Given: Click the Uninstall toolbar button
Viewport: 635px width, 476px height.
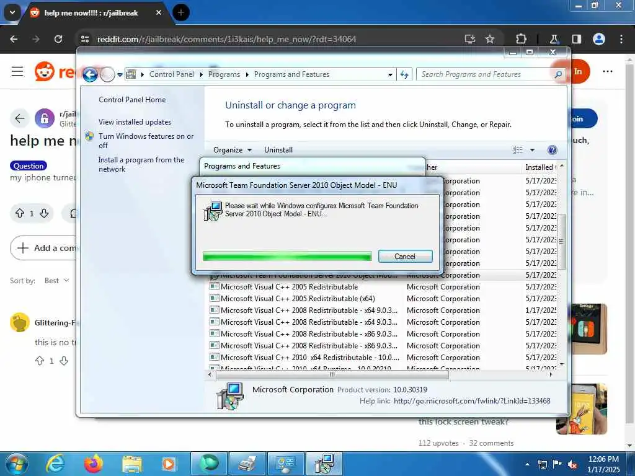Looking at the screenshot, I should (278, 150).
